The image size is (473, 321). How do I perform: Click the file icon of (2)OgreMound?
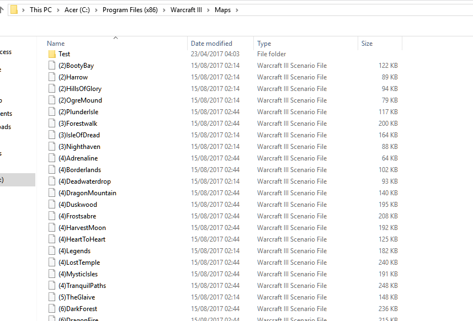point(52,100)
